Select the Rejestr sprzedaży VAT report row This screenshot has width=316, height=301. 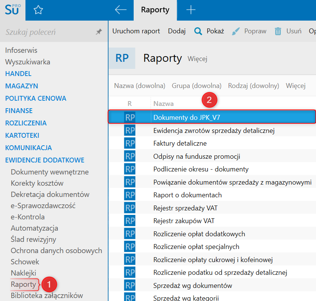(x=181, y=208)
